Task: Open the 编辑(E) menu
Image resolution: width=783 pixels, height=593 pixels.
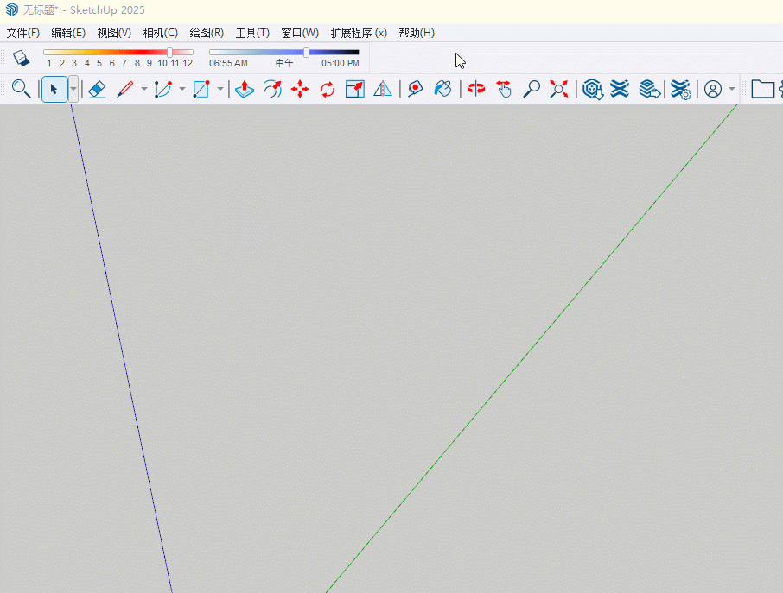Action: coord(68,33)
